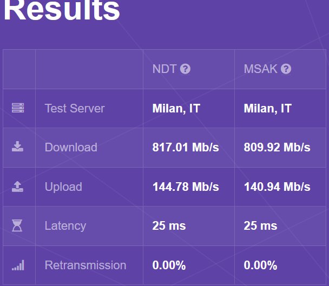This screenshot has height=286, width=329.
Task: Click the NDT retransmission value 0.00%
Action: tap(169, 265)
